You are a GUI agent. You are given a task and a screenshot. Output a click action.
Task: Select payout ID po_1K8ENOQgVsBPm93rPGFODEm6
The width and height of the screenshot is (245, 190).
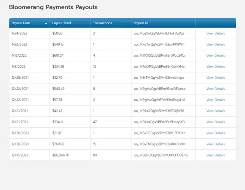pyautogui.click(x=161, y=155)
